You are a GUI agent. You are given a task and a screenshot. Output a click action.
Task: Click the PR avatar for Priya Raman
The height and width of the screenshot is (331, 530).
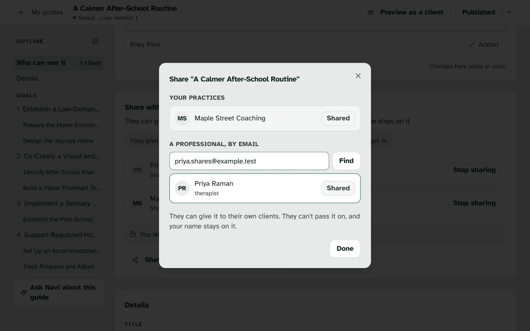coord(182,188)
